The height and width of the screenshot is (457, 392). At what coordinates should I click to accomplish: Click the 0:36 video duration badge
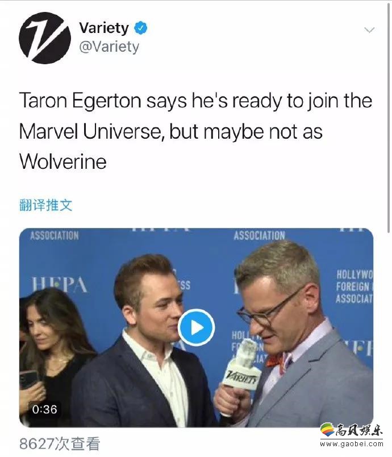tap(44, 409)
